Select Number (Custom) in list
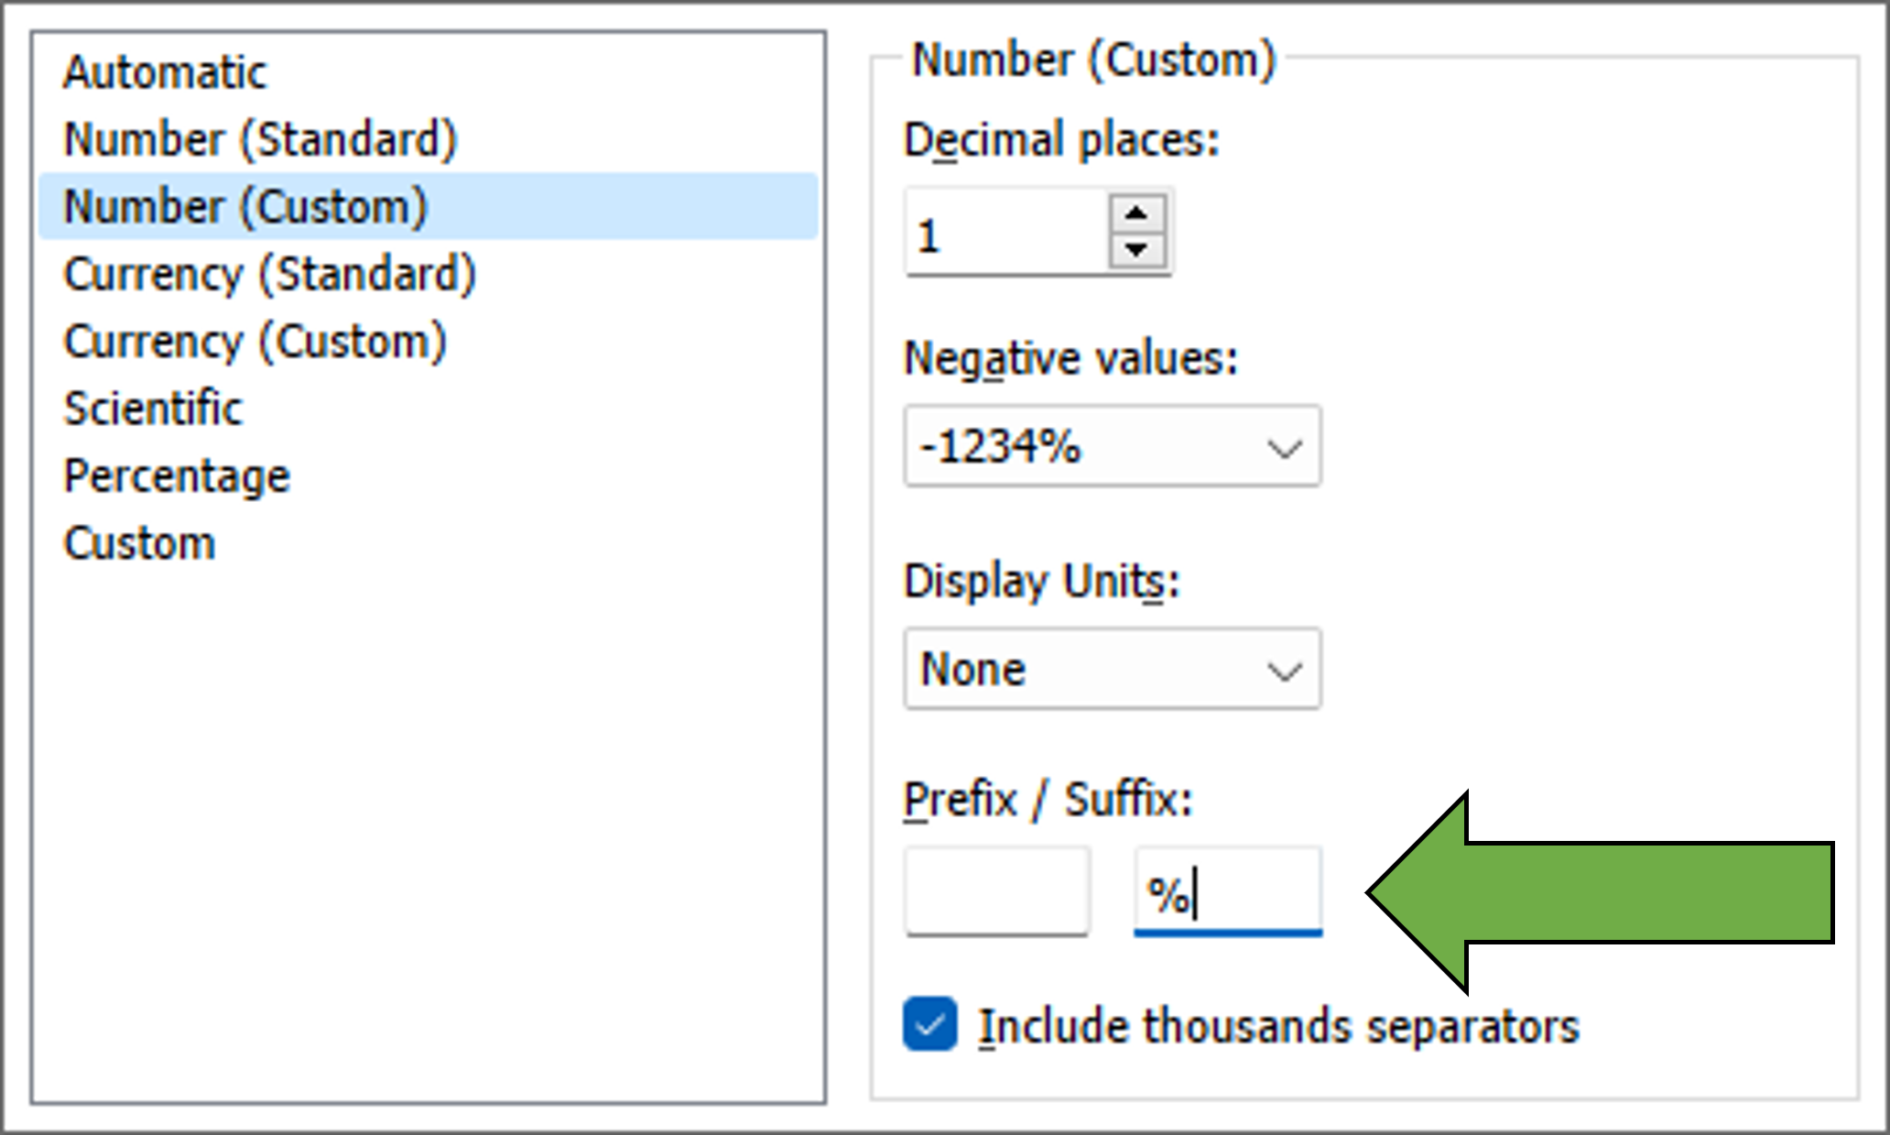 [245, 206]
